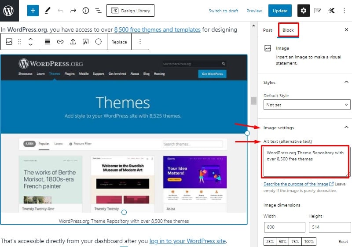Move the image block down
Viewport: 352px width, 247px height.
point(30,44)
